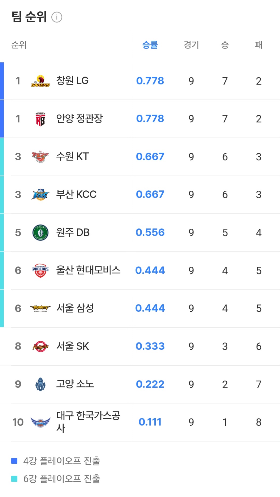Open the 대구 한국가스공사 team name link

click(88, 421)
